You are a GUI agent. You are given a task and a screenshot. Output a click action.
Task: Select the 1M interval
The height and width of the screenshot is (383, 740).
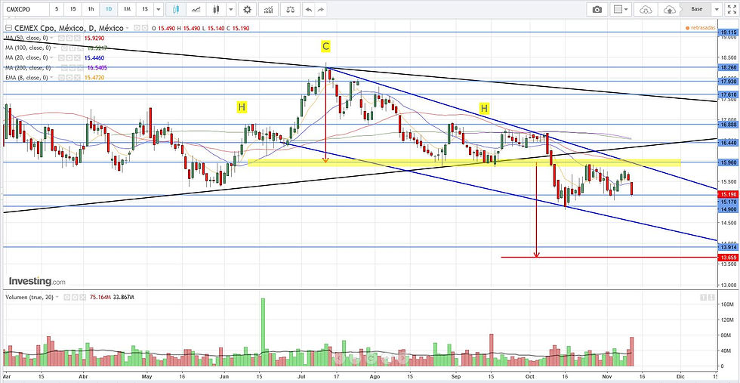click(127, 9)
